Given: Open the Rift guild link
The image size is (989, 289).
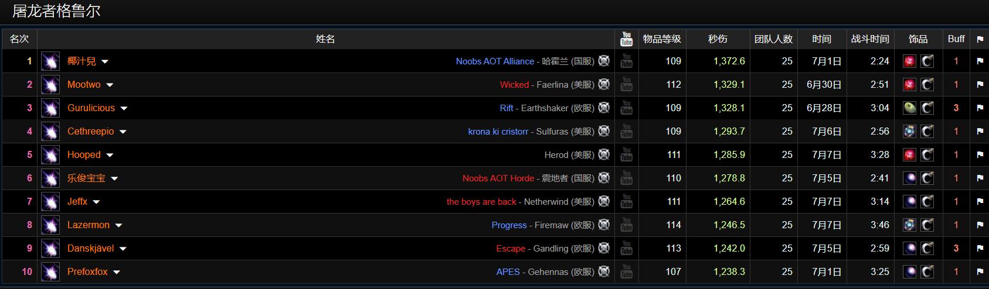Looking at the screenshot, I should [x=507, y=108].
